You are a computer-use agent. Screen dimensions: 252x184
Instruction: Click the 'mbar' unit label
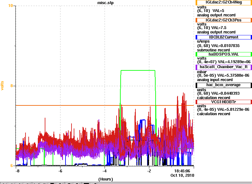point(202,72)
